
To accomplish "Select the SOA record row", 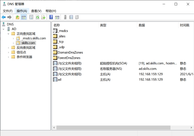I will (123, 64).
